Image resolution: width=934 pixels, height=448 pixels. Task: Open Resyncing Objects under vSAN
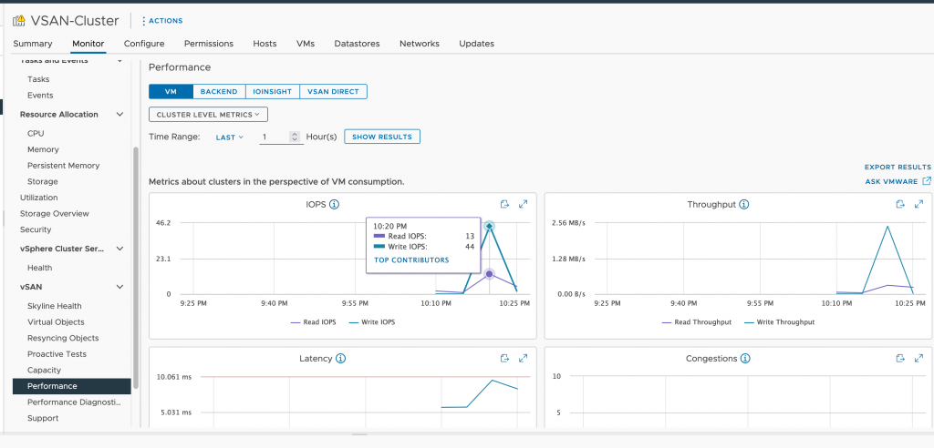tap(63, 338)
